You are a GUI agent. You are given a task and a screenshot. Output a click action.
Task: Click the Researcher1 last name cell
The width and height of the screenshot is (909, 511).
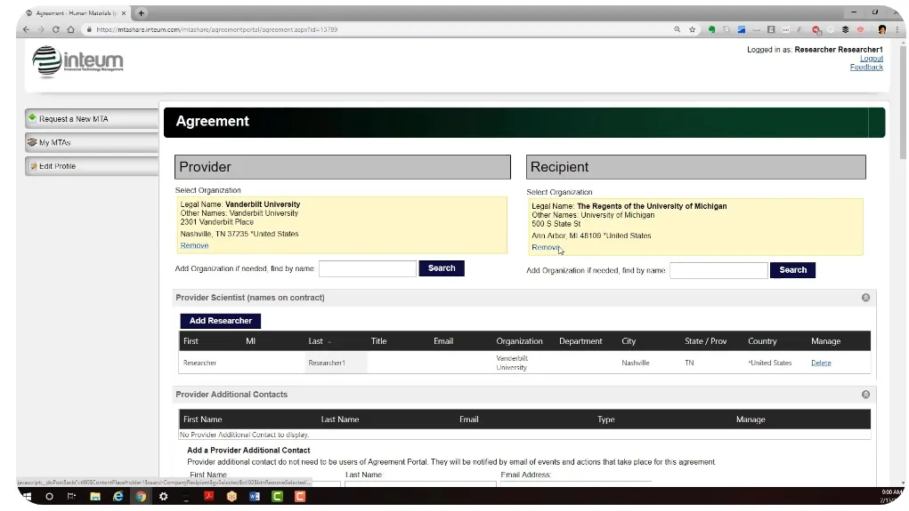(327, 363)
